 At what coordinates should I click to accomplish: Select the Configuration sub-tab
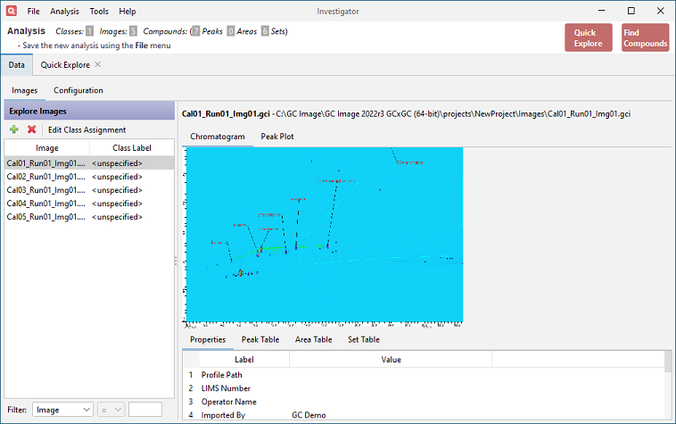[78, 90]
